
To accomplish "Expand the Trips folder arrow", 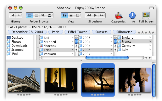I will (72, 50).
